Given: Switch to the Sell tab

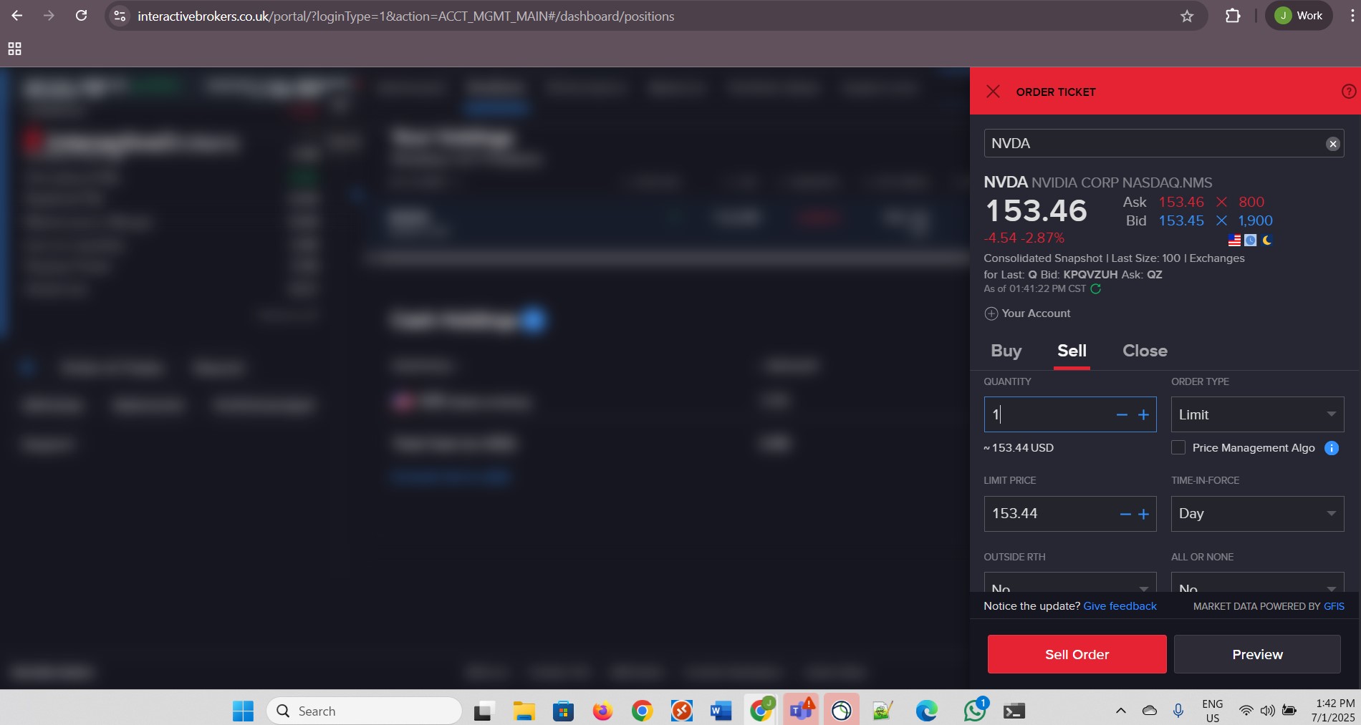Looking at the screenshot, I should tap(1072, 351).
